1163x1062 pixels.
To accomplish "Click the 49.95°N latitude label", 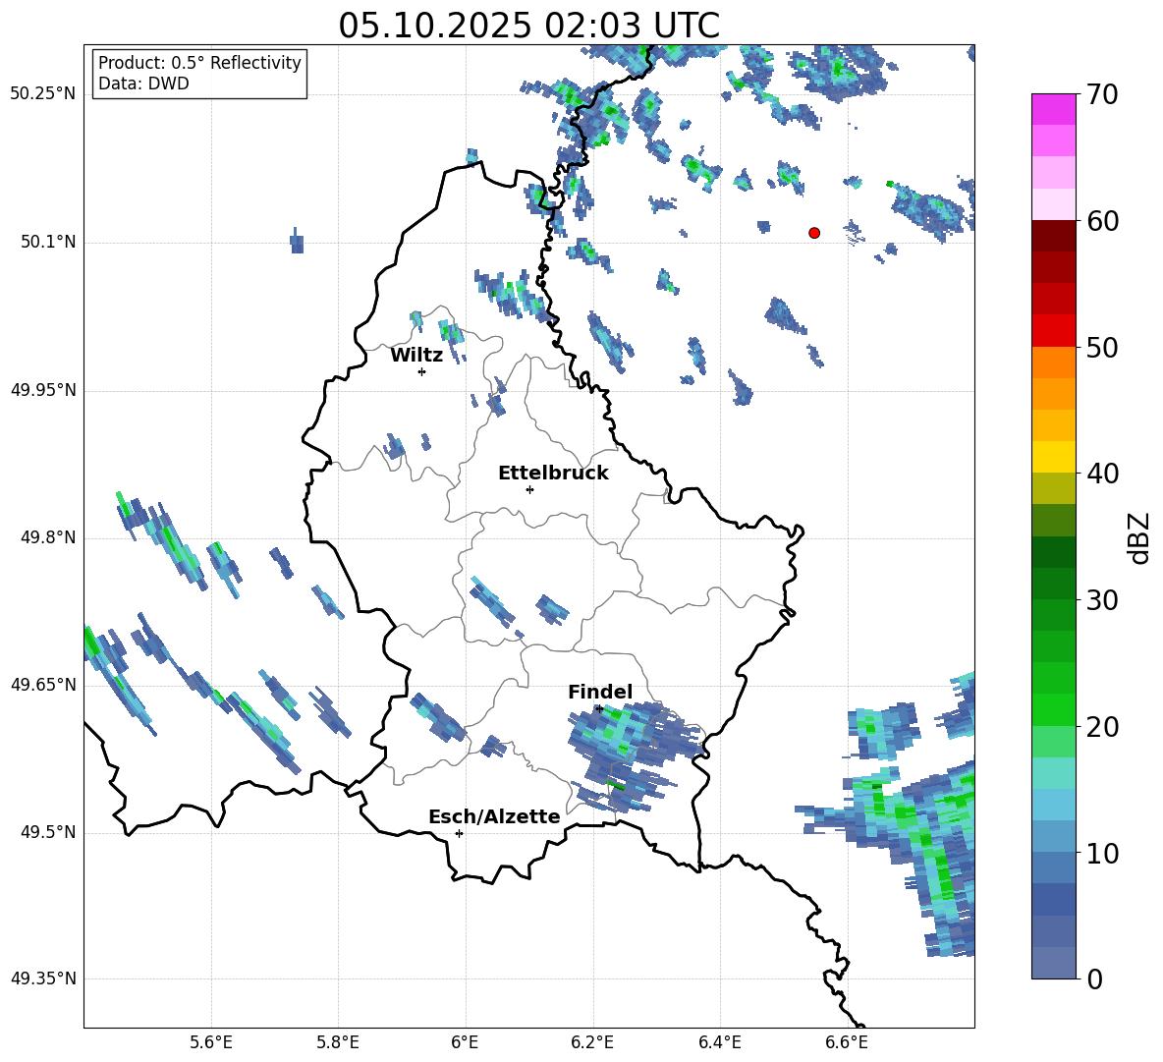I will pyautogui.click(x=43, y=390).
